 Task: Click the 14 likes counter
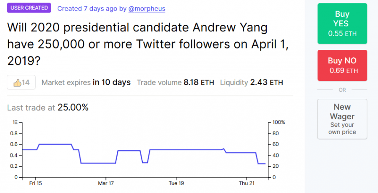[x=26, y=82]
